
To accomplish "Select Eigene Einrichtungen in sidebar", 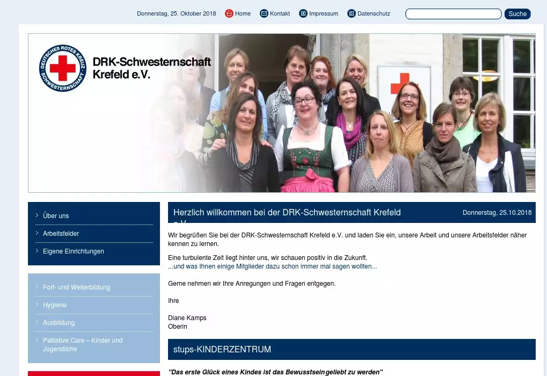I will click(x=74, y=251).
